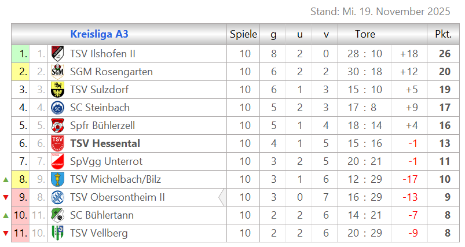Viewport: 465px width, 247px height.
Task: Click the TSV Sulzdorf club crest
Action: [57, 90]
